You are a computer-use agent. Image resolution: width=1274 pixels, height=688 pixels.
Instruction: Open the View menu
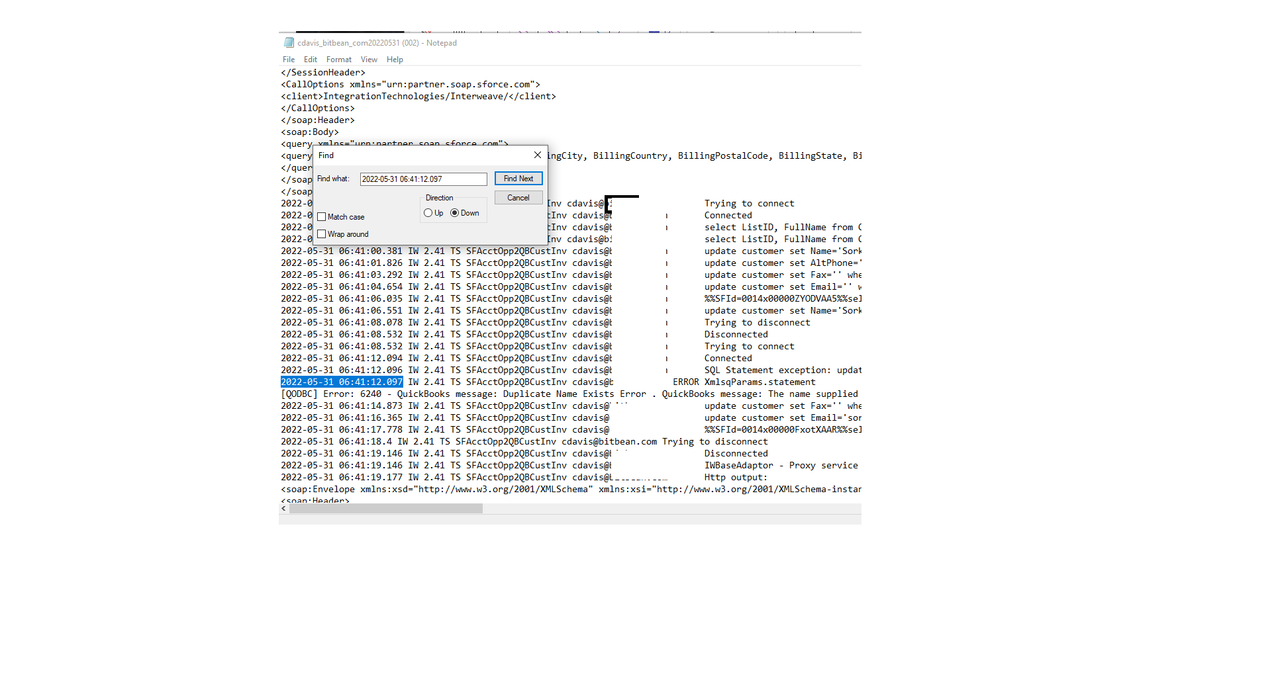coord(369,60)
